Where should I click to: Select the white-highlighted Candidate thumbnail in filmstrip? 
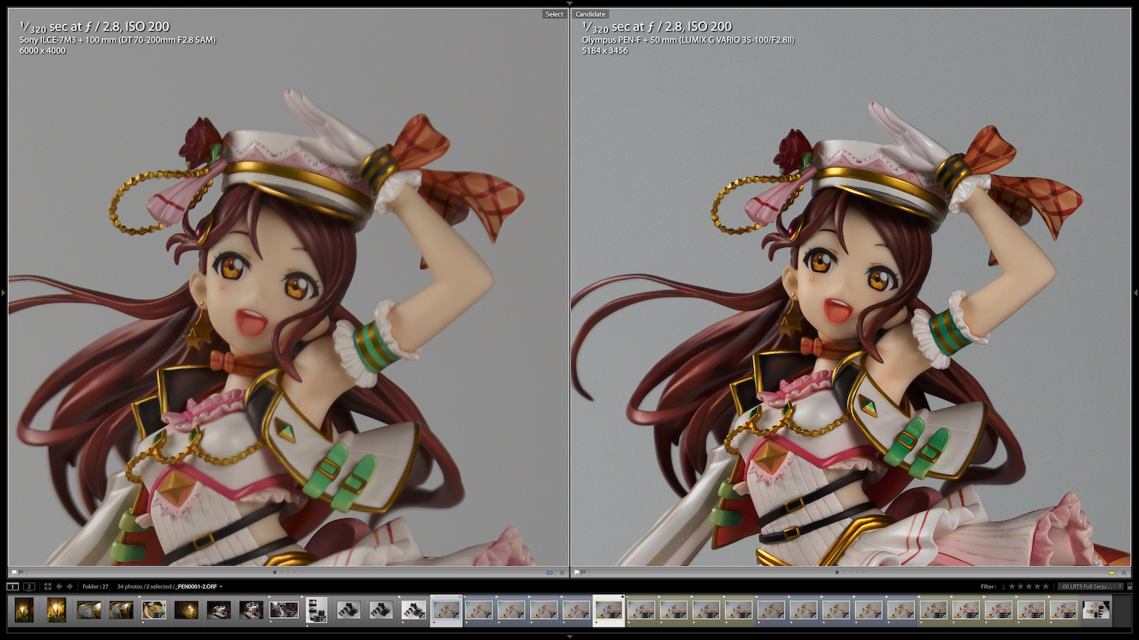(609, 609)
